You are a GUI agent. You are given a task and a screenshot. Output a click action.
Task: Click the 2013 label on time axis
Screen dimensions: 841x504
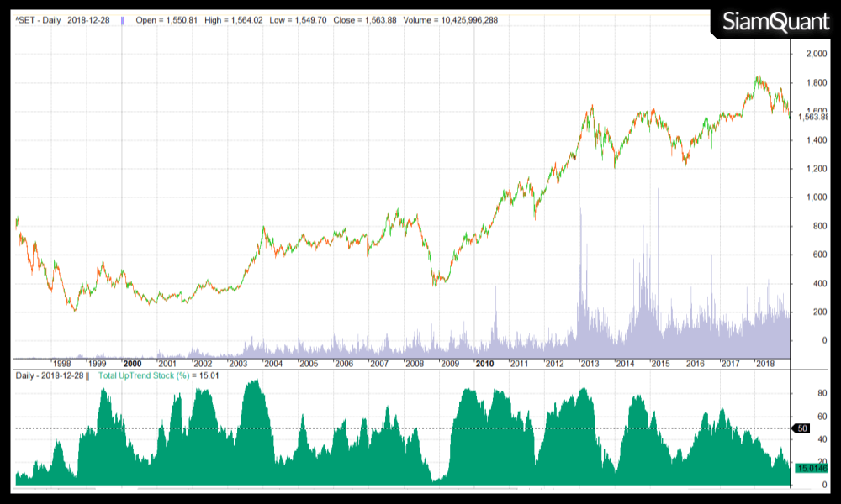590,364
